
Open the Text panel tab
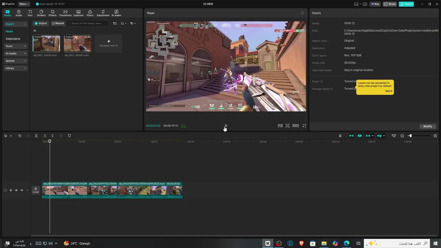[x=30, y=13]
